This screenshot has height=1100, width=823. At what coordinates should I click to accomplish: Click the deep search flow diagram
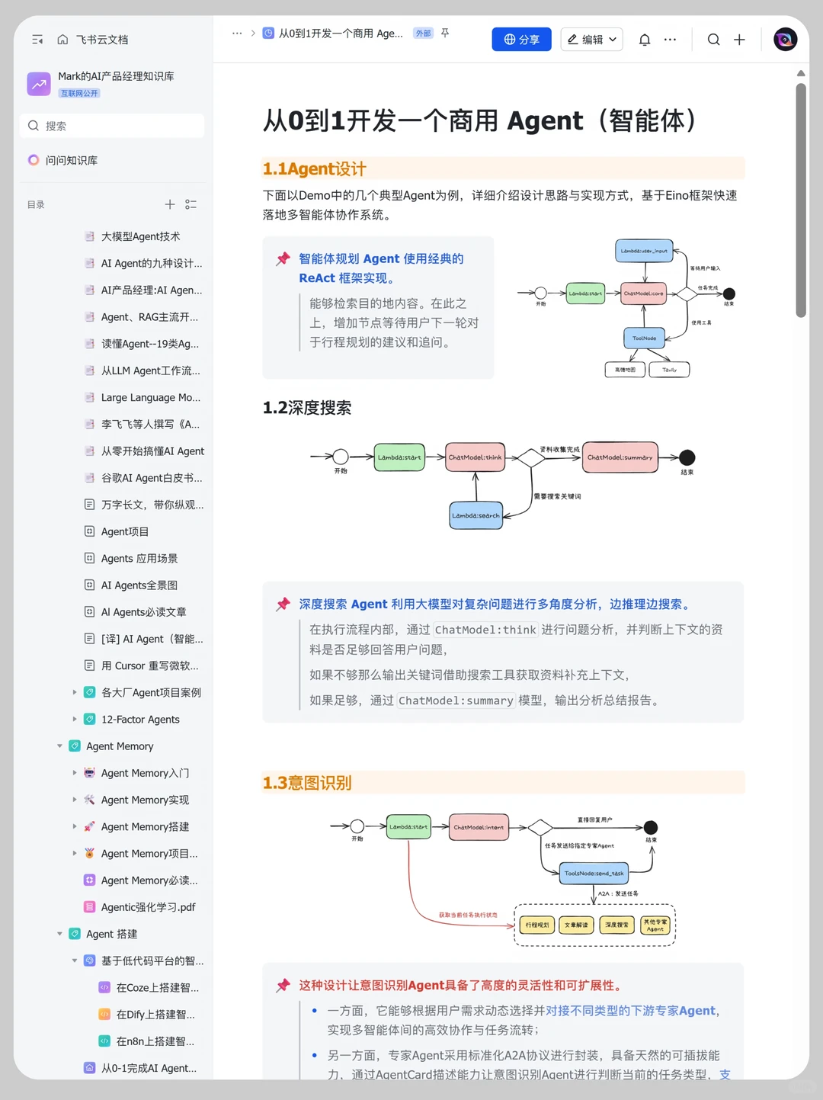(x=502, y=485)
